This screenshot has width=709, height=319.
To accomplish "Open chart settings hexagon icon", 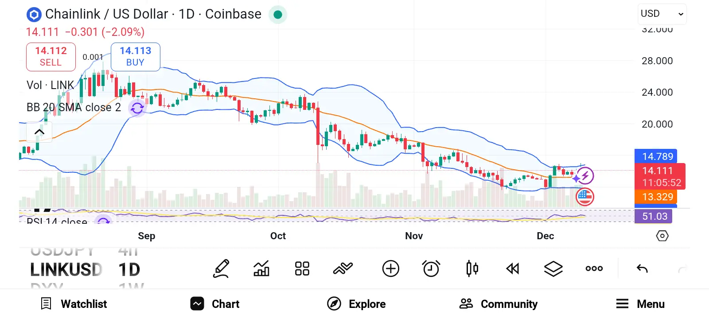I will pos(662,236).
